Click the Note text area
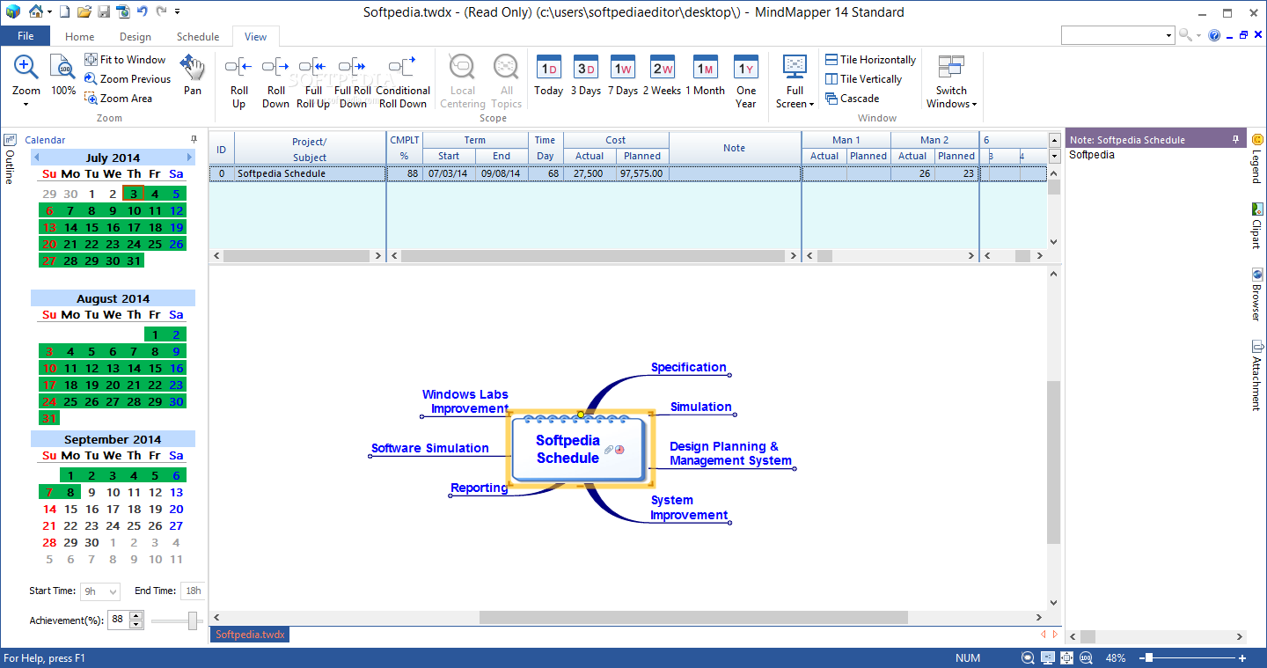 click(x=1154, y=387)
